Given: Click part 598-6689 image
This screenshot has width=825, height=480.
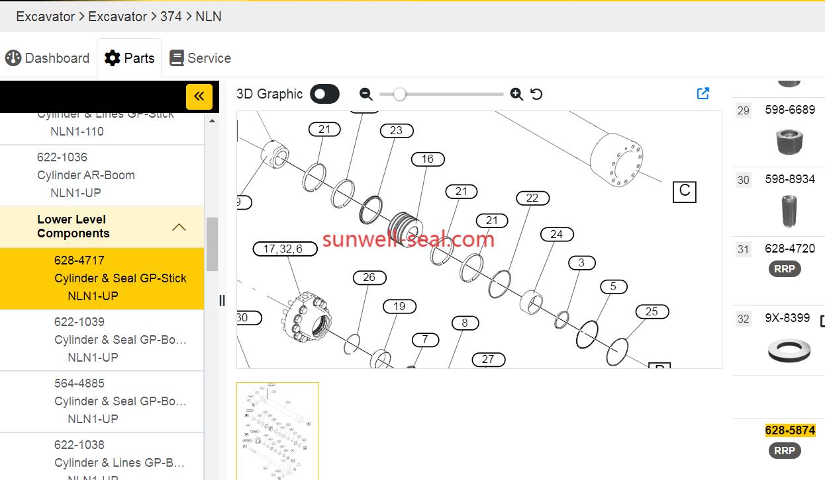Looking at the screenshot, I should tap(789, 141).
